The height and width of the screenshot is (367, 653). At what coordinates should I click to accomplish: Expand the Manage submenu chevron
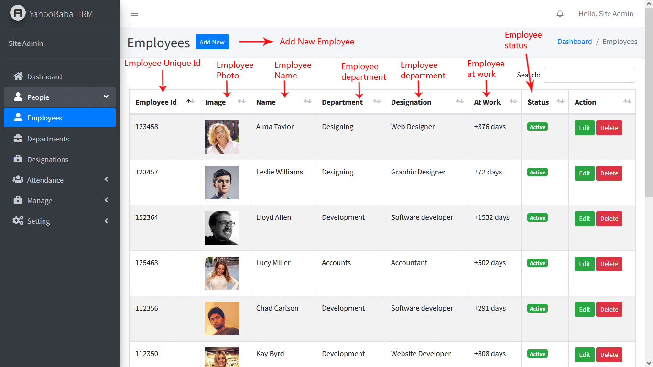[x=106, y=200]
